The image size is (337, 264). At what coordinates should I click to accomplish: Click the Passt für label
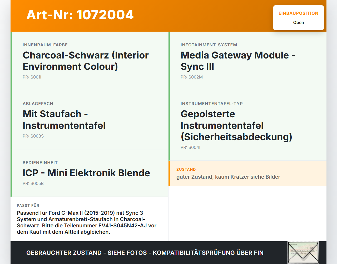(x=28, y=206)
